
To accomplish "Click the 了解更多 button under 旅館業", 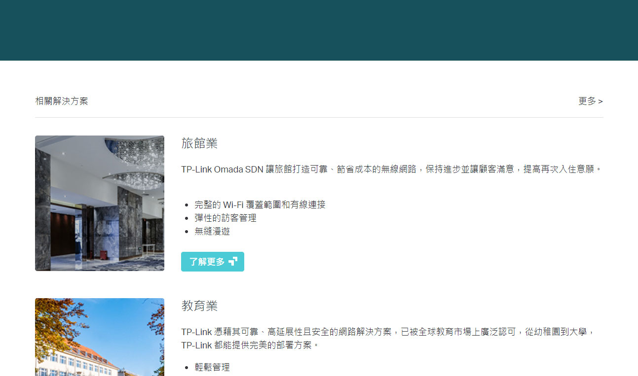I will click(x=213, y=262).
